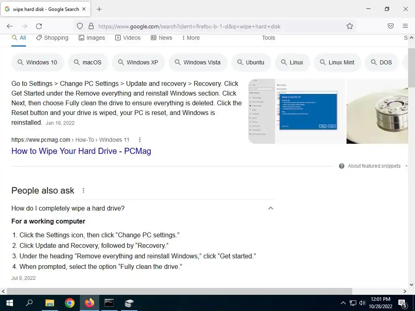Show hidden tray icons chevron
Image resolution: width=415 pixels, height=311 pixels.
343,303
